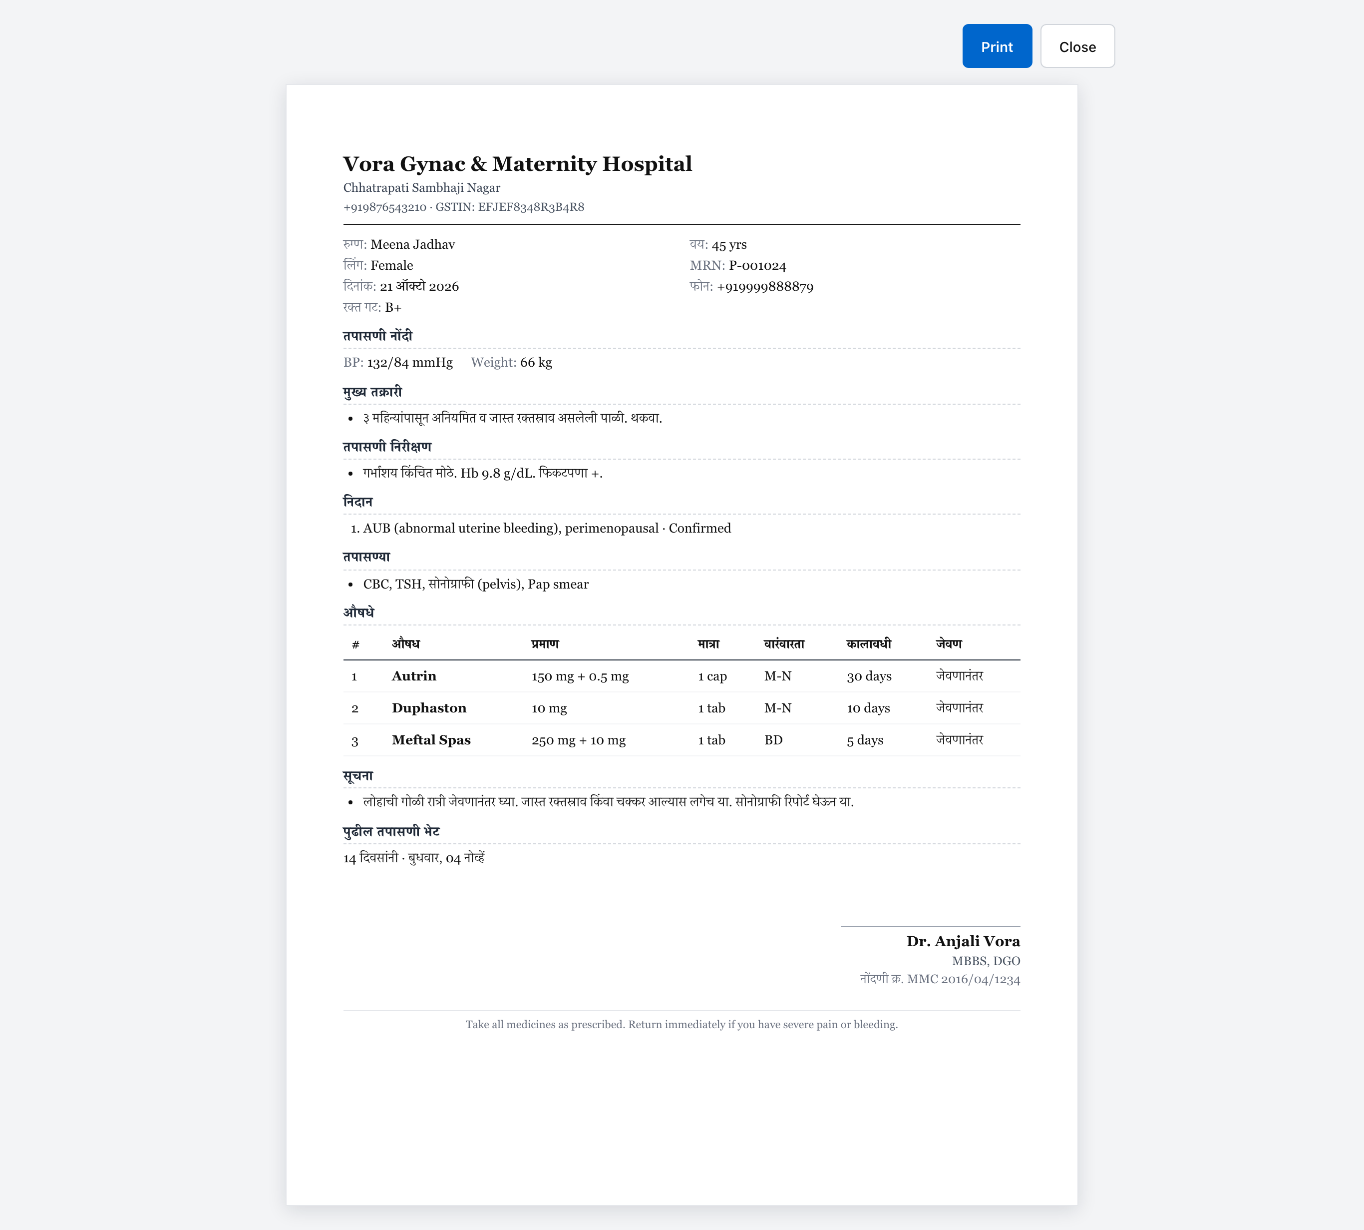Click the strength '150 mg + 0.5 mg'

click(x=580, y=676)
